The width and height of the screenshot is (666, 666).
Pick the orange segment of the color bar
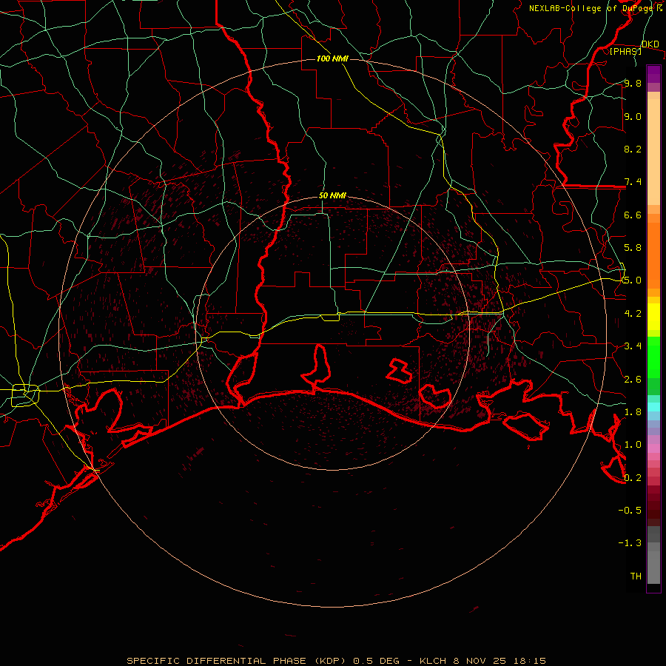pyautogui.click(x=653, y=256)
